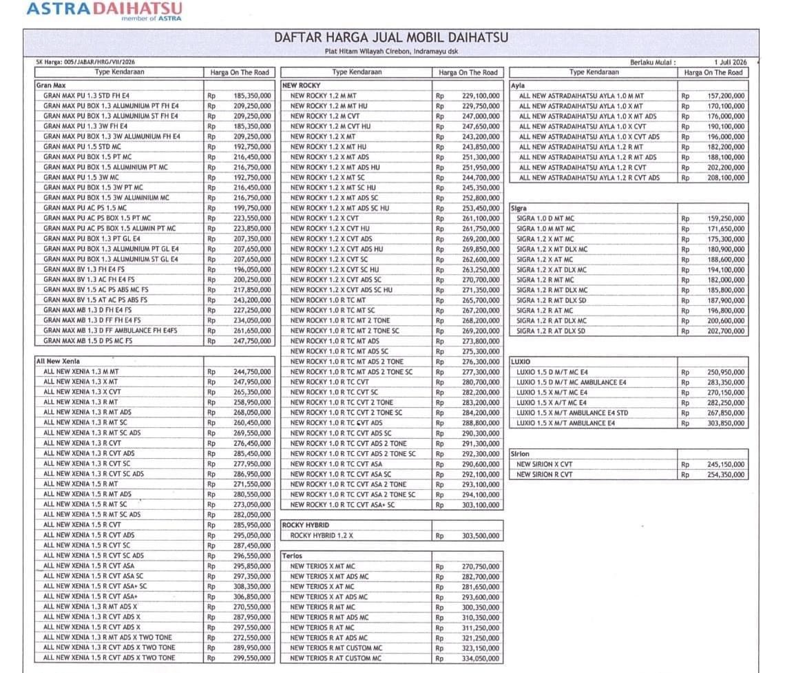Click the row ALL NEW XENIA 1.3 M MT
This screenshot has width=785, height=673.
point(155,371)
